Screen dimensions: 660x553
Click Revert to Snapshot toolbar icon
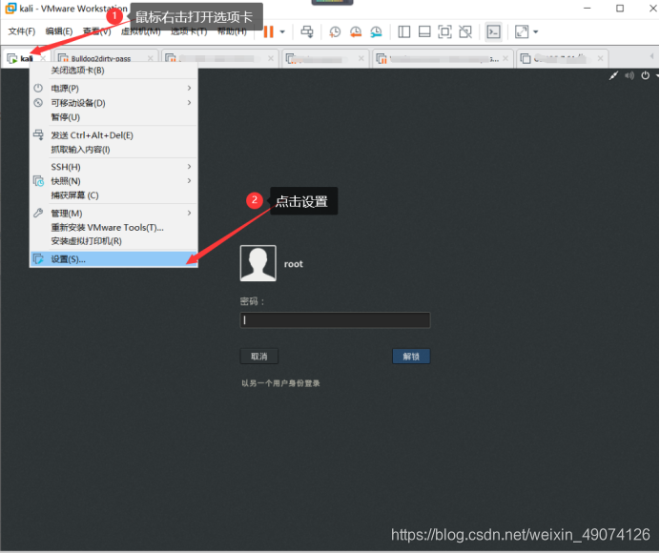tap(356, 32)
